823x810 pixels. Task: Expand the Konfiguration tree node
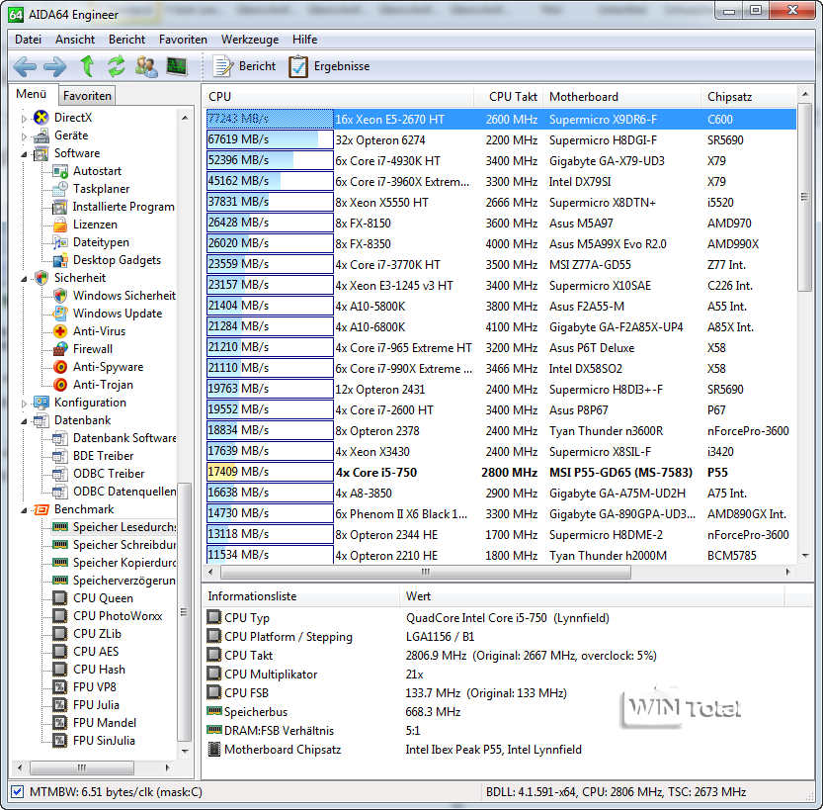tap(25, 403)
